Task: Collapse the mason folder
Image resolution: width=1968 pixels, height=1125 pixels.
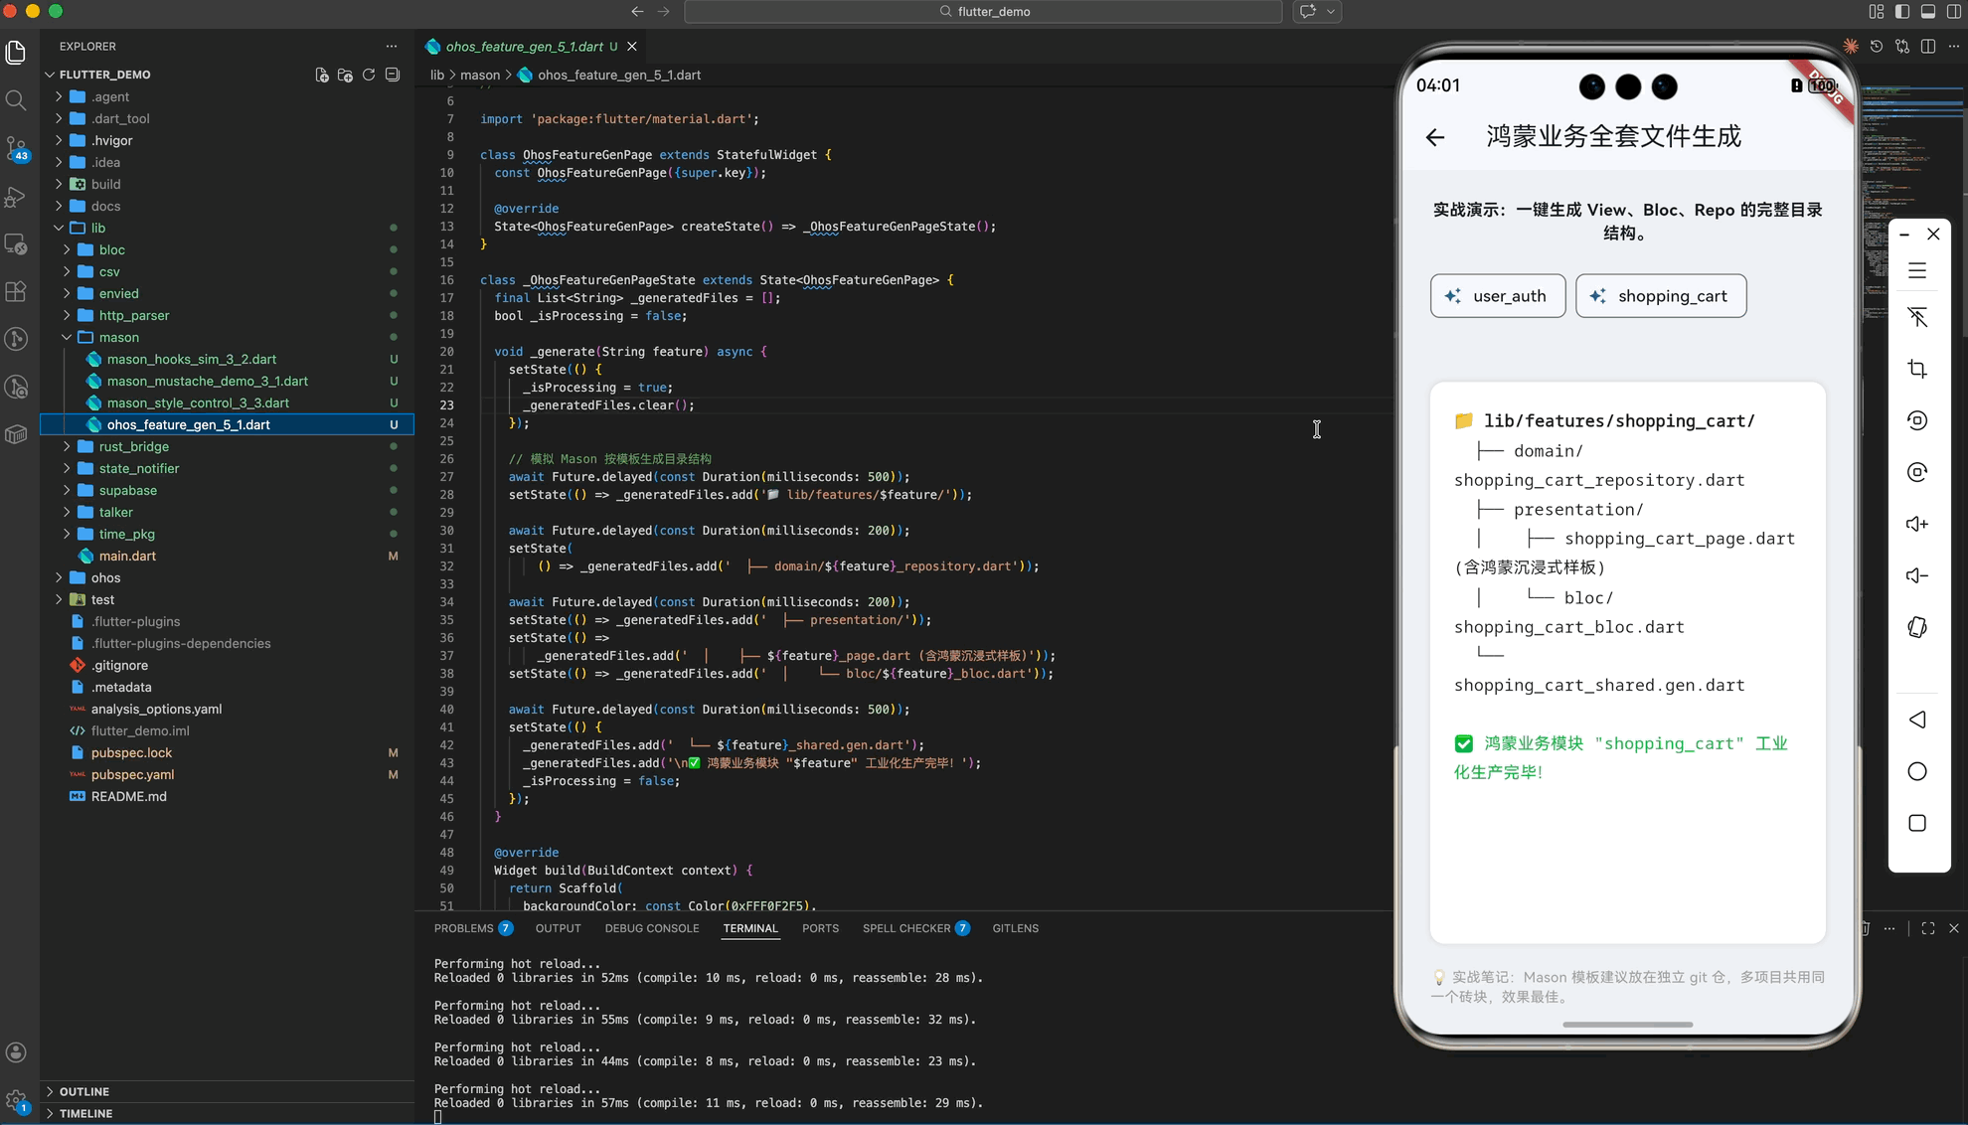Action: [118, 337]
